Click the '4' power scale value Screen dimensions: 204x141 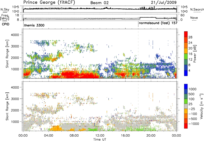[189, 70]
